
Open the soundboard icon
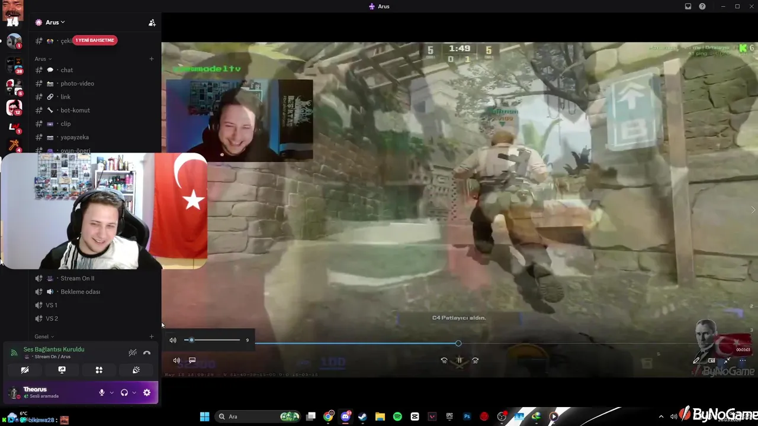136,370
